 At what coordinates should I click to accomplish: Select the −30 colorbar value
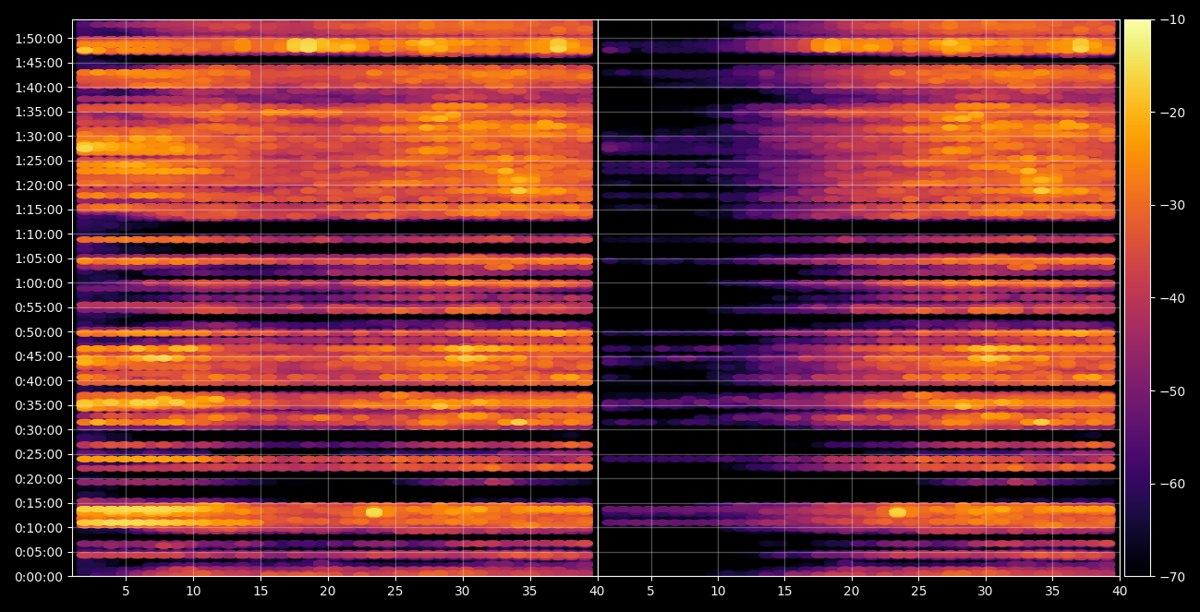click(1172, 205)
